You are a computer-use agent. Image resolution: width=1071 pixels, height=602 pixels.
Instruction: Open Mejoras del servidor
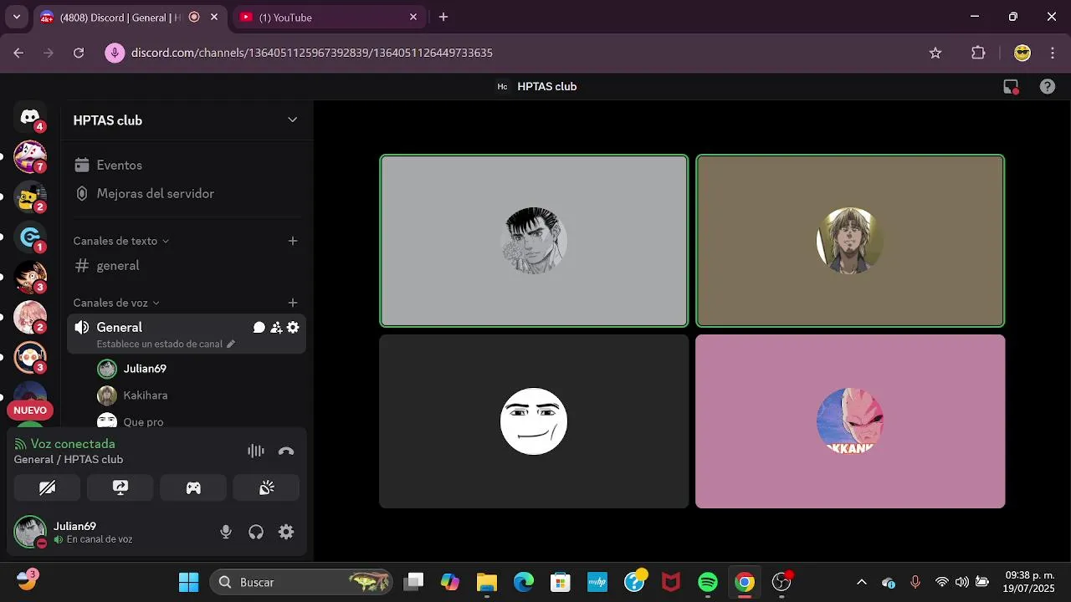point(187,193)
